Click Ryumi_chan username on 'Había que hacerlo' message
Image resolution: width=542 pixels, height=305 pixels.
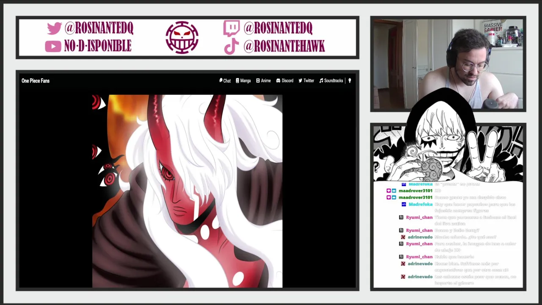[x=419, y=257]
